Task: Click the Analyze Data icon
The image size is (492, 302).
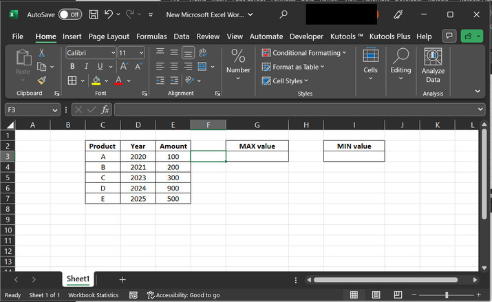Action: [433, 57]
